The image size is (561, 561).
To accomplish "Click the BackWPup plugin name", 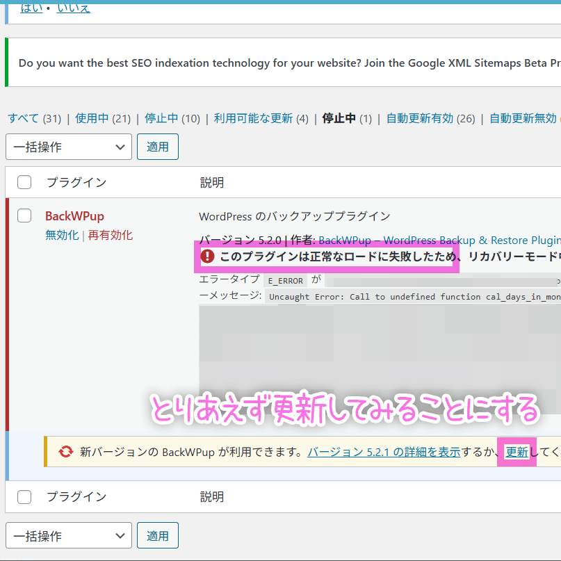I will 74,216.
